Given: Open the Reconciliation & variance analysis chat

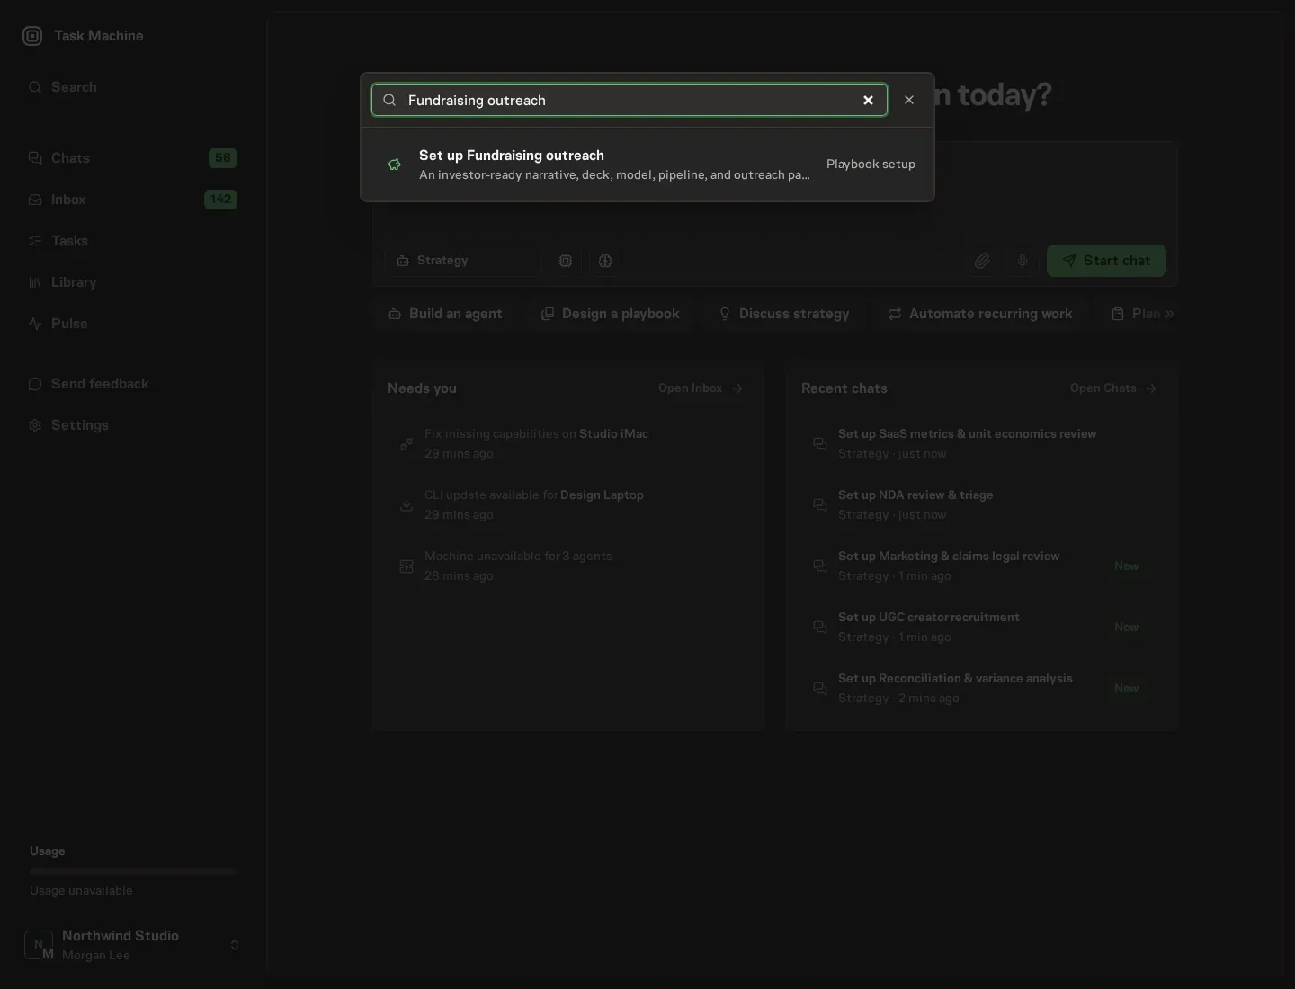Looking at the screenshot, I should 982,688.
